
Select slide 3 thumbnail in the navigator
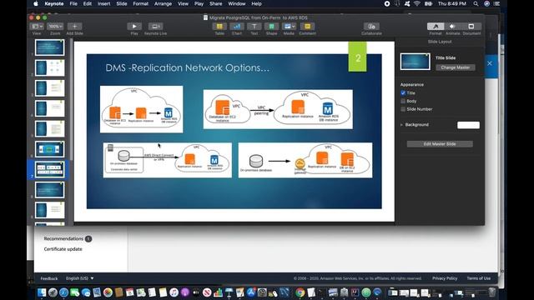[50, 88]
